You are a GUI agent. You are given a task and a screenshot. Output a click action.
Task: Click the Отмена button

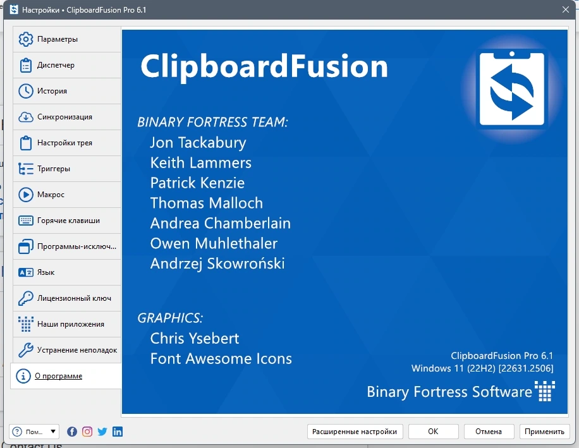tap(489, 432)
